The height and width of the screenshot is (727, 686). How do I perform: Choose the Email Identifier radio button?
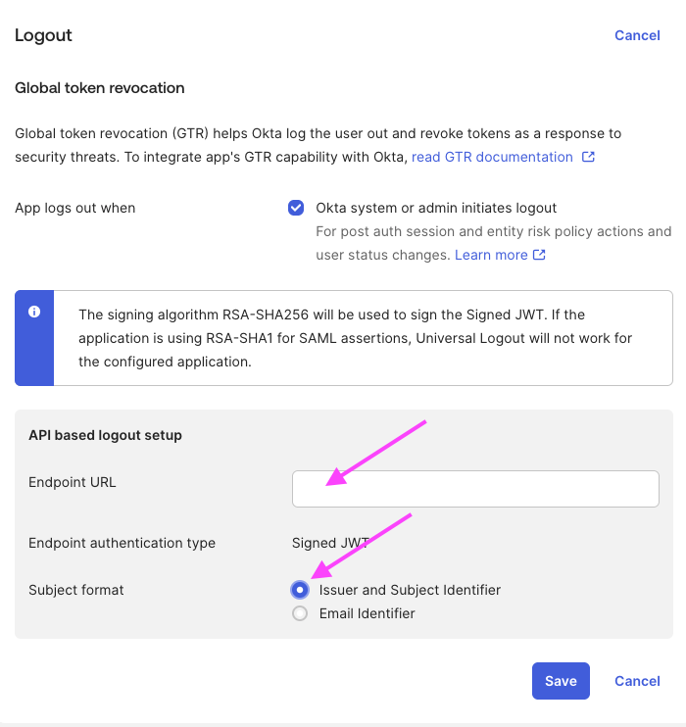click(x=300, y=613)
